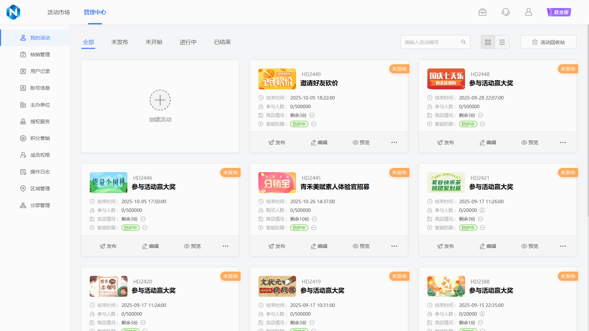Switch to grid card view
This screenshot has height=331, width=589.
[x=488, y=42]
